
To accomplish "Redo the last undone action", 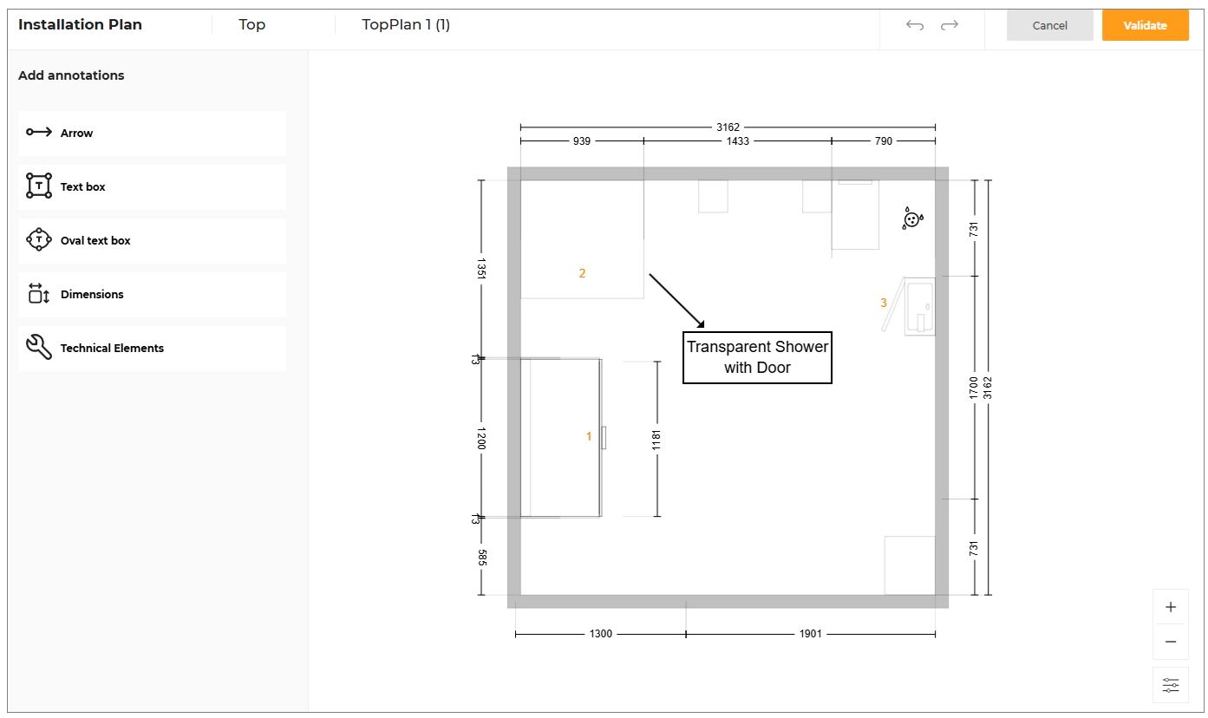I will pyautogui.click(x=950, y=25).
